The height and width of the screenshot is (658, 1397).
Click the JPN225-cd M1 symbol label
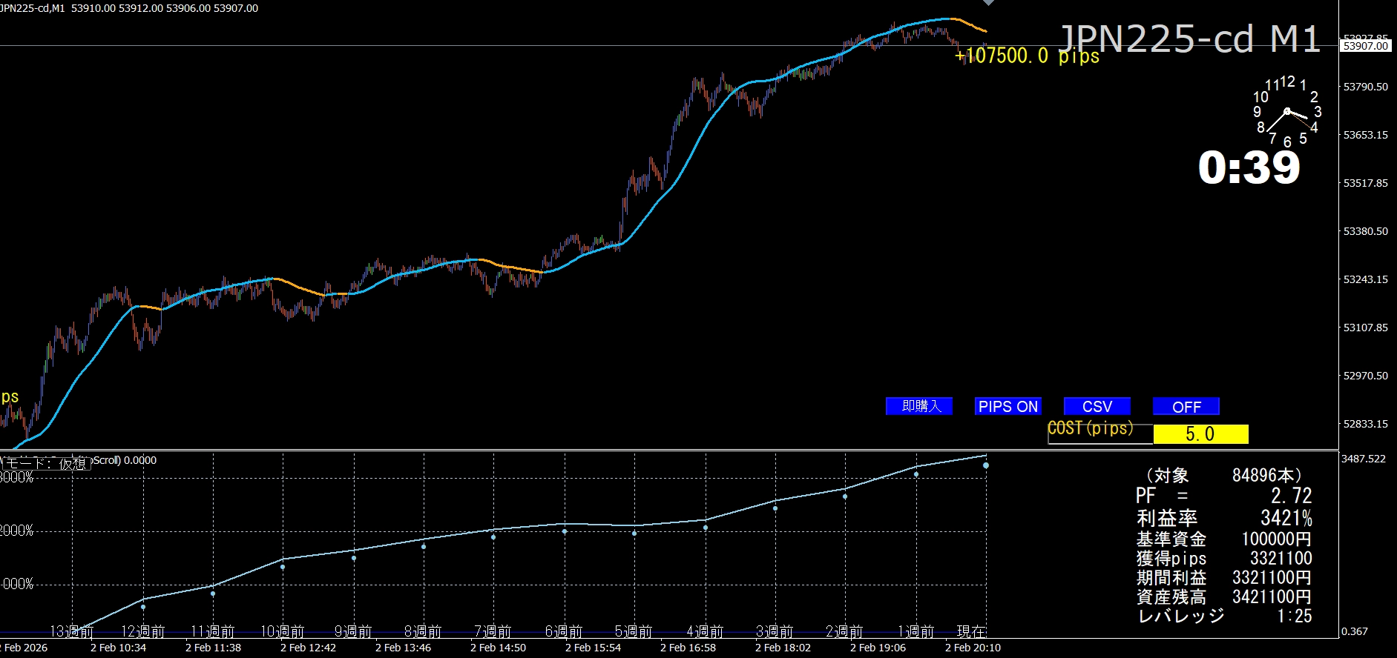point(1189,39)
